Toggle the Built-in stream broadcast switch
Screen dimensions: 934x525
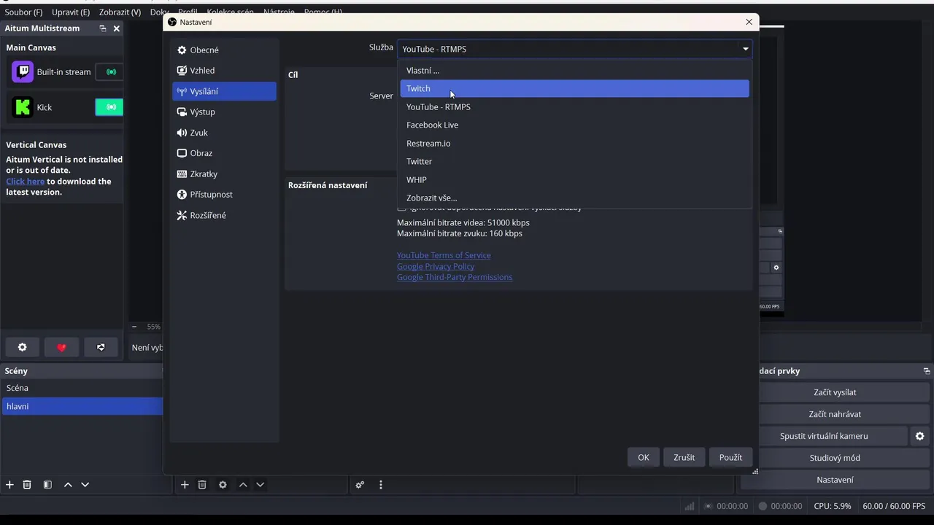click(x=110, y=72)
